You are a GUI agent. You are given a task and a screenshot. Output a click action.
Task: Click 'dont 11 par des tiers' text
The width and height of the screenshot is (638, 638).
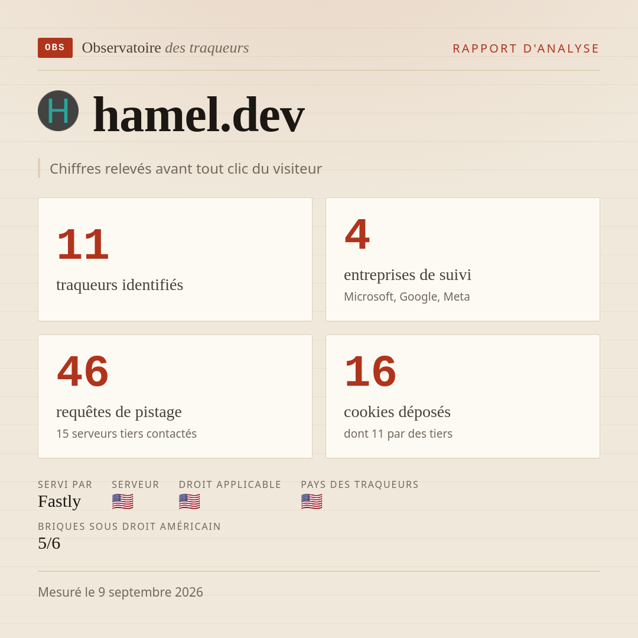point(398,434)
